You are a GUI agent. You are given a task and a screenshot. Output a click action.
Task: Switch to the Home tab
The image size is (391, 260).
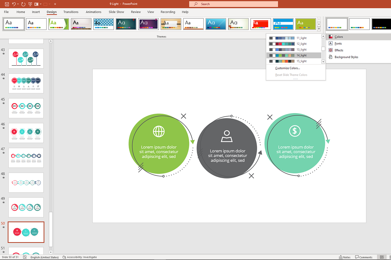(21, 12)
